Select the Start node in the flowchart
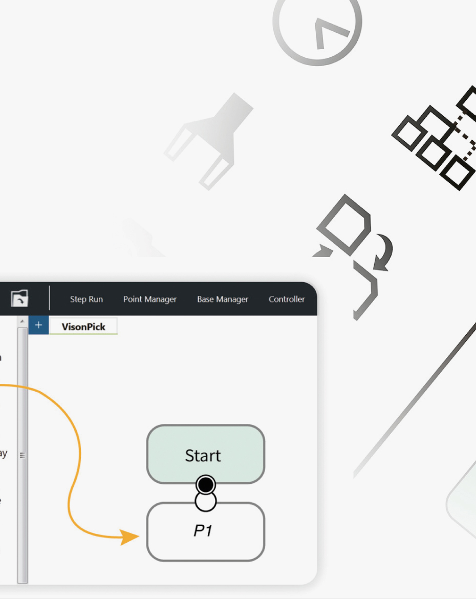This screenshot has height=599, width=476. 205,455
